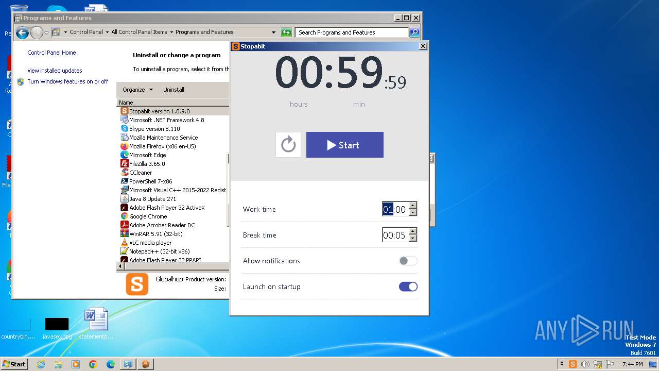Select Microsoft Visual C++ 2015-2022 Redist entry

tap(173, 190)
